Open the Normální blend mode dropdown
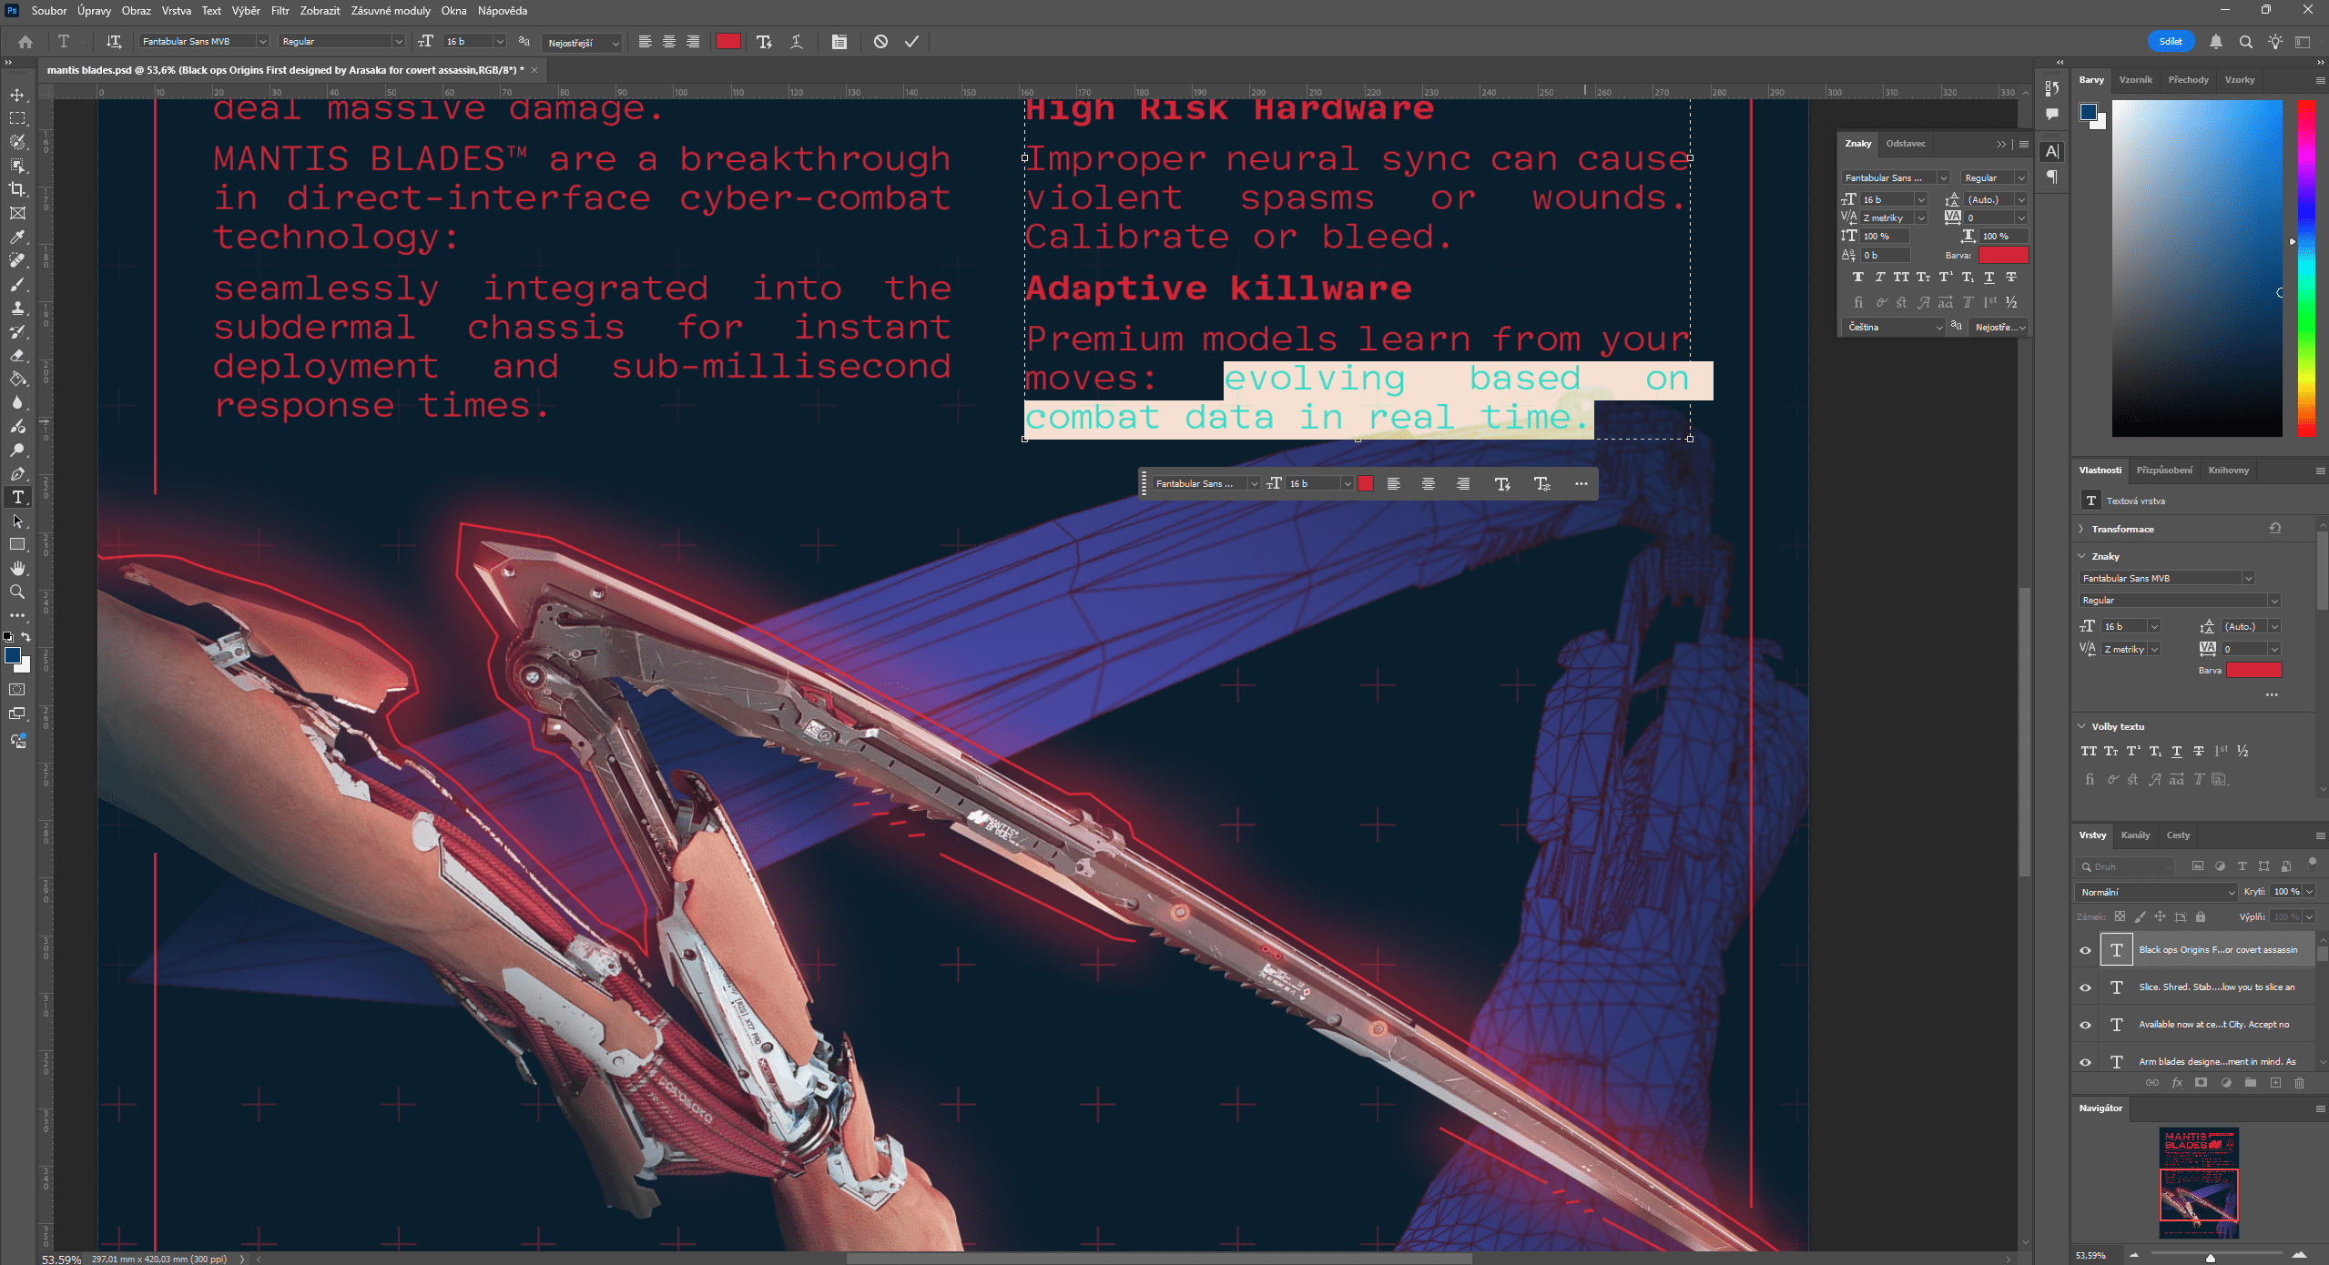 click(2155, 892)
